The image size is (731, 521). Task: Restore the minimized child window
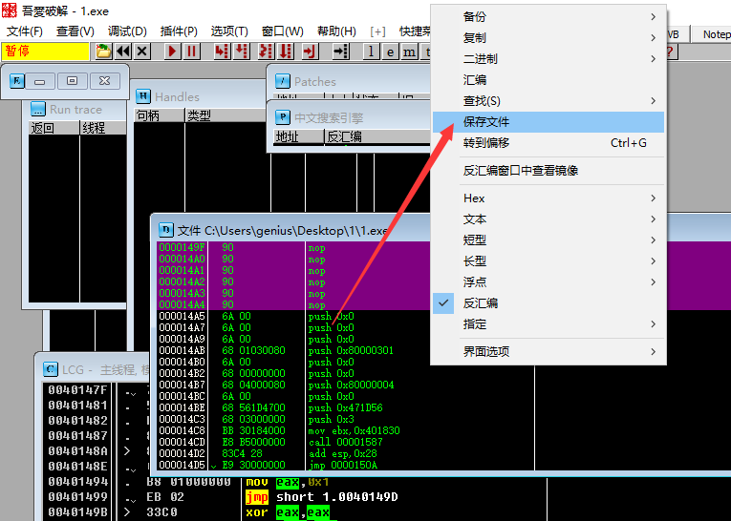click(72, 81)
